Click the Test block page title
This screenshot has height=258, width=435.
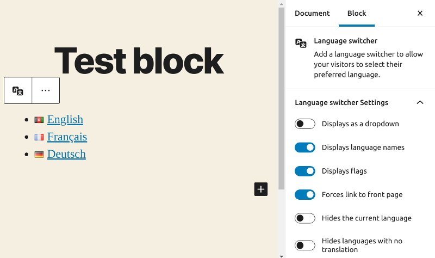point(139,60)
